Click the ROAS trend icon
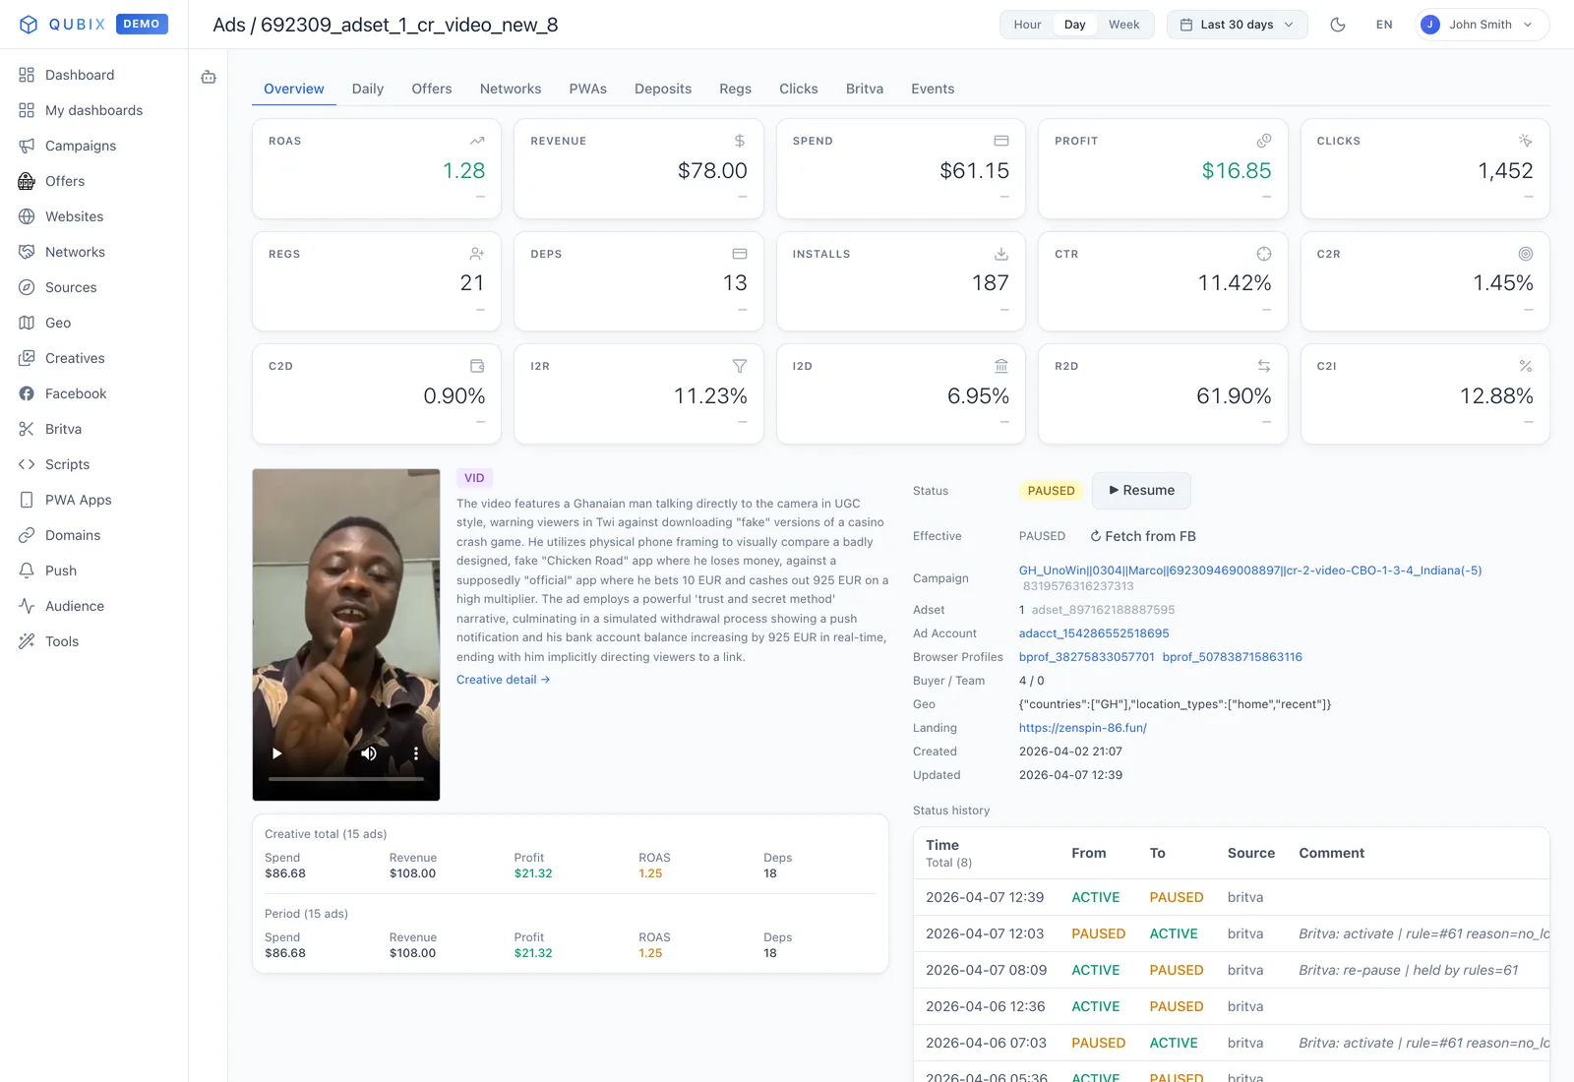The image size is (1574, 1082). [x=477, y=141]
